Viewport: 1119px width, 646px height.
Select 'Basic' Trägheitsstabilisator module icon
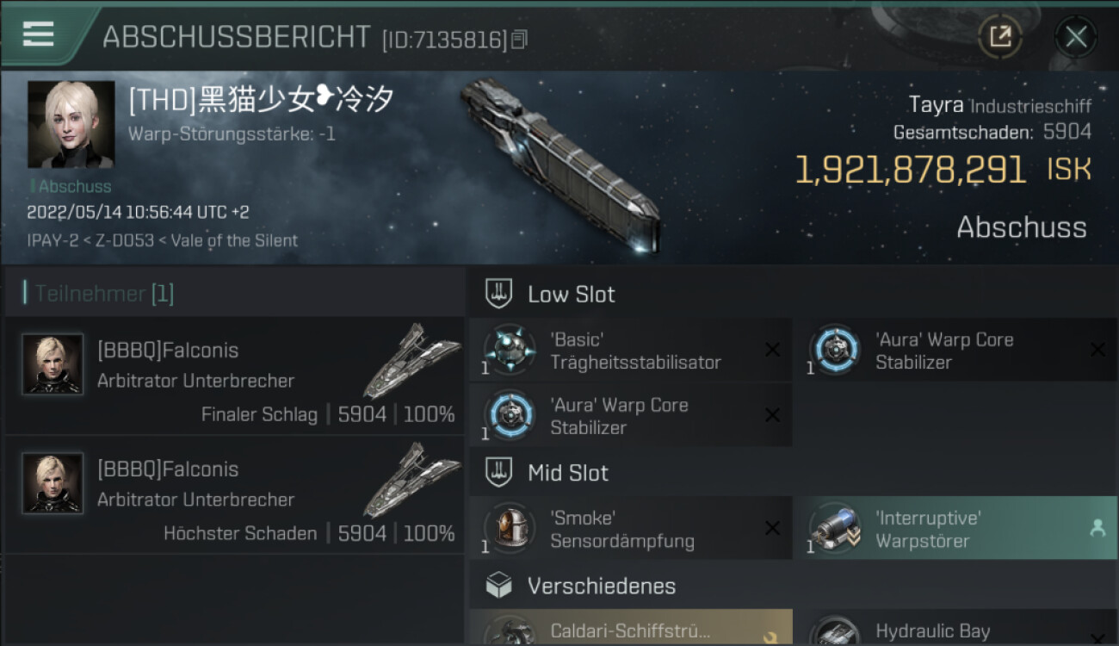point(510,351)
